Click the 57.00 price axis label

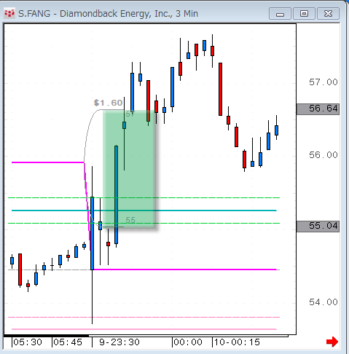point(323,82)
